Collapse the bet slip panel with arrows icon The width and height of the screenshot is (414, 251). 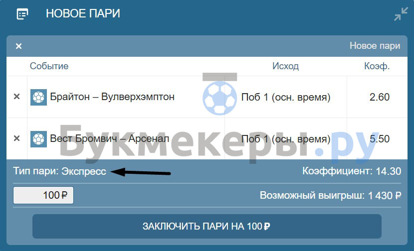(x=401, y=14)
